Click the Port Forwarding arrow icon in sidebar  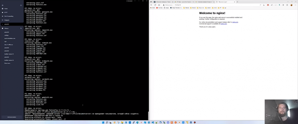pos(2,16)
